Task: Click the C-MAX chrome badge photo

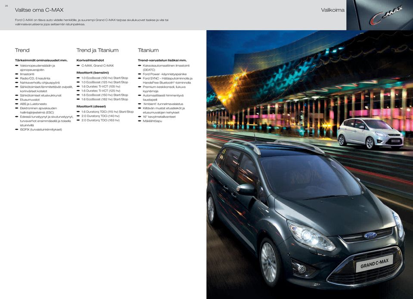Action: [x=380, y=15]
